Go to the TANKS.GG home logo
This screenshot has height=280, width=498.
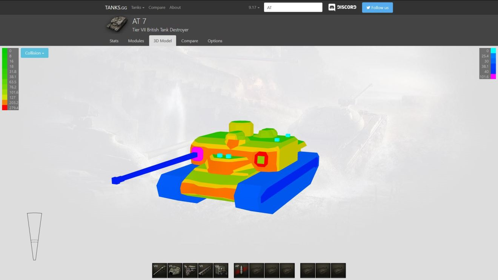[x=116, y=8]
